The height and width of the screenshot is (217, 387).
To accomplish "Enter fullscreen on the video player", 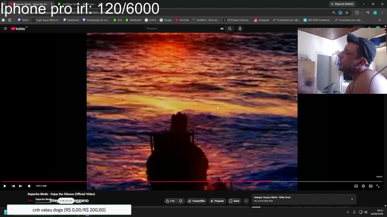I will point(378,186).
